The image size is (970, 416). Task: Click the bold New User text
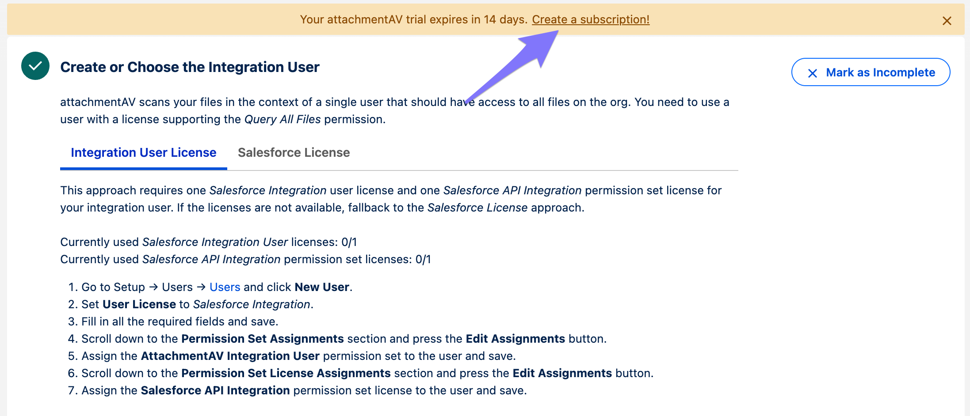coord(322,287)
